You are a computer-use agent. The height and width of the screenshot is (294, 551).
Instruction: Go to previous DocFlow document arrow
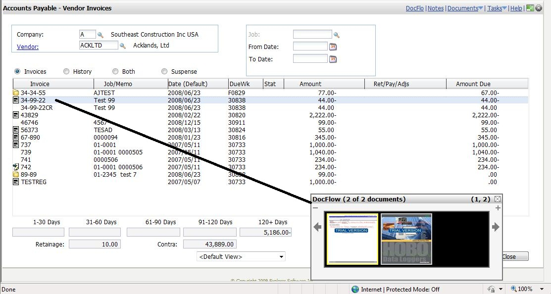click(x=317, y=227)
